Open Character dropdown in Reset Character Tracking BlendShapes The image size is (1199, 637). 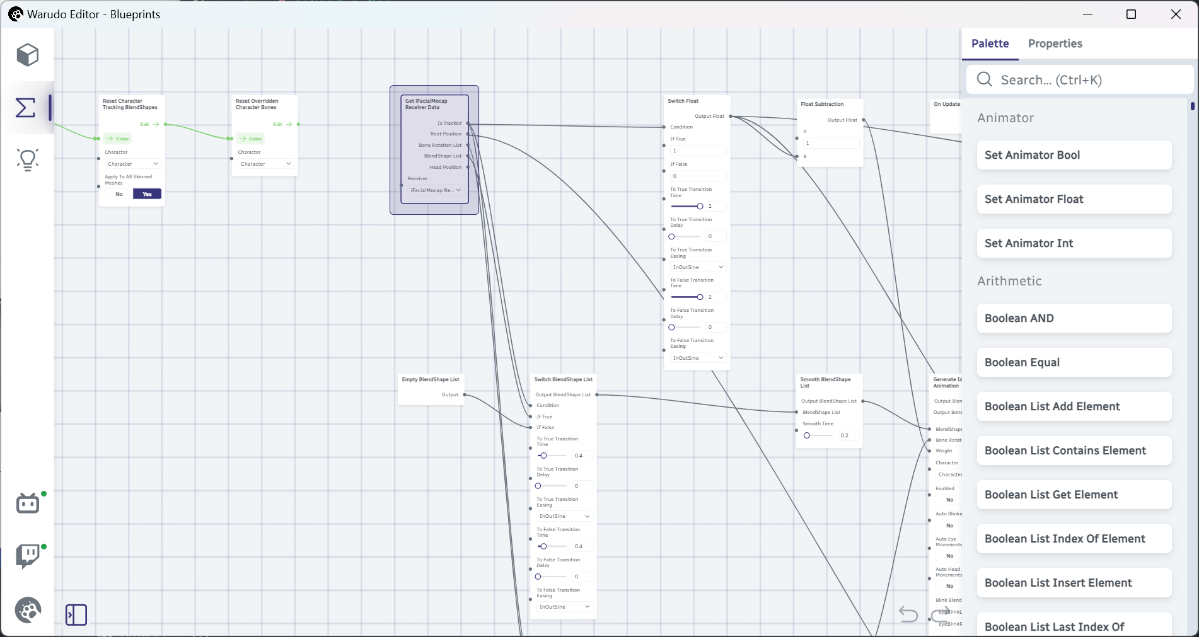(132, 164)
